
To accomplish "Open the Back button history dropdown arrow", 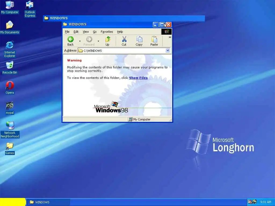I will click(x=80, y=41).
